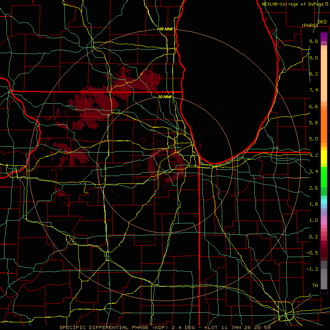Select the -1.3 scale label

312,269
